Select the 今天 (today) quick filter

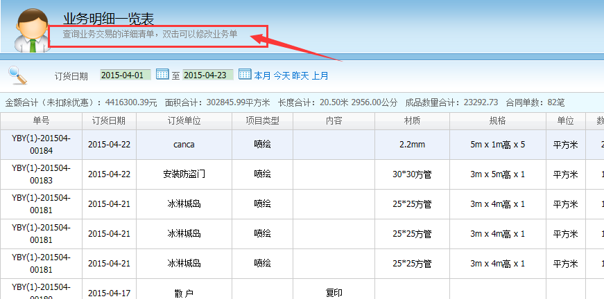coord(282,76)
